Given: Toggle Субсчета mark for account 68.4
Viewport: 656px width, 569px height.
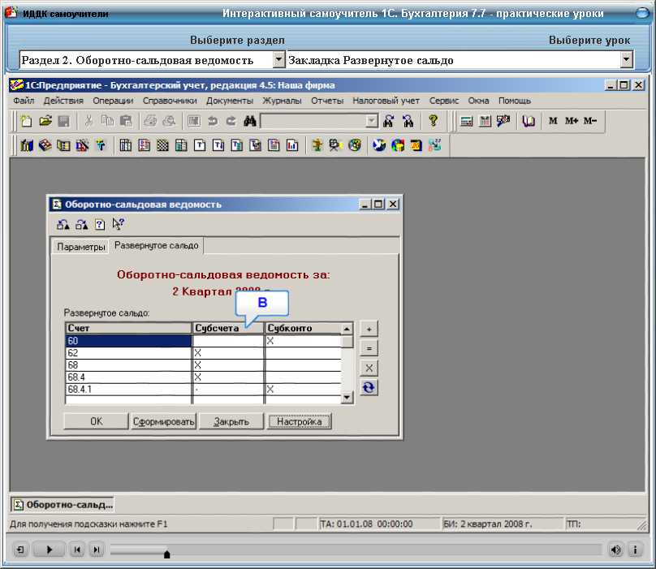Looking at the screenshot, I should pyautogui.click(x=228, y=377).
